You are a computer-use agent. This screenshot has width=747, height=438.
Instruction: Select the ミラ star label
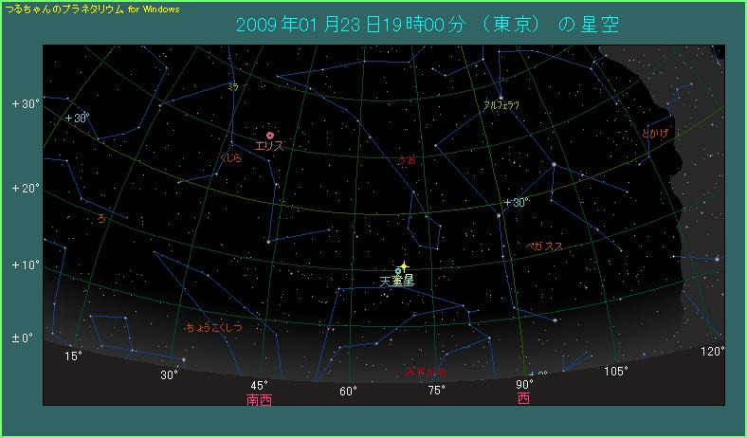coord(232,86)
